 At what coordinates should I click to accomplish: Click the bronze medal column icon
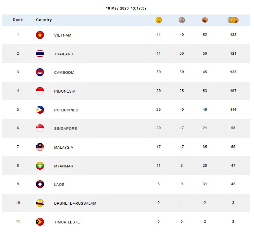(x=205, y=20)
